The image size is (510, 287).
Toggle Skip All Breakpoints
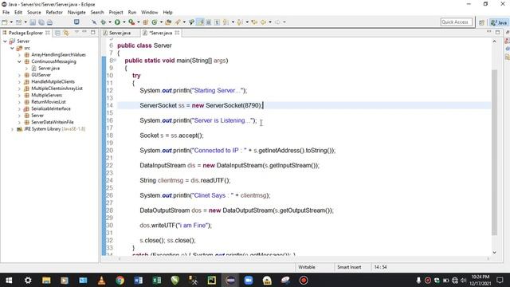[94, 22]
